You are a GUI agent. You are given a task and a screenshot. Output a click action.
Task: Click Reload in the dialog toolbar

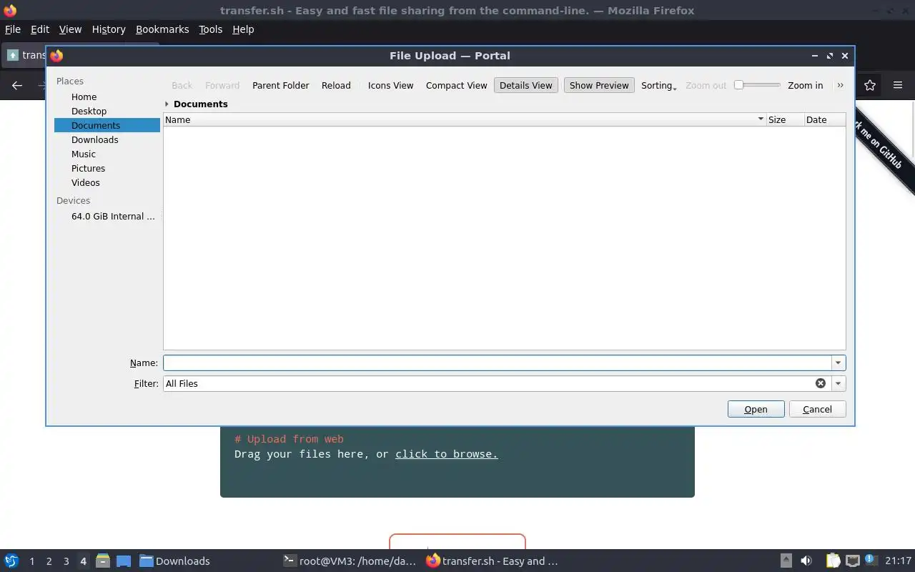pyautogui.click(x=336, y=85)
